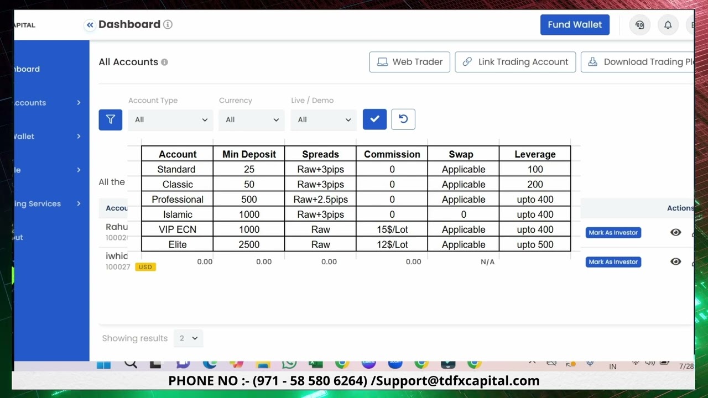708x398 pixels.
Task: Open the notifications bell icon
Action: [x=668, y=25]
